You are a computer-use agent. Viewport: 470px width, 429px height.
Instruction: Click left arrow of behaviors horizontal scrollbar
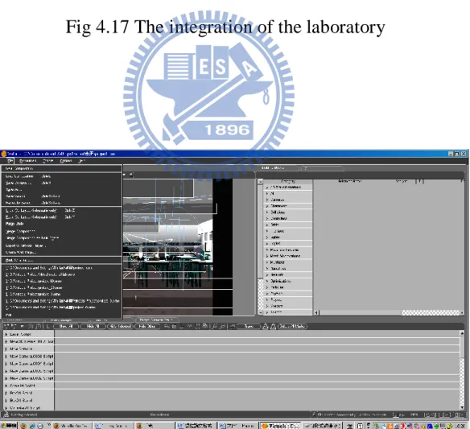tap(316, 312)
